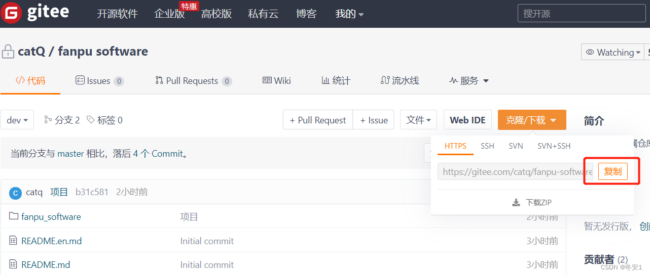Open 私有云 in the top navigation
Screen dimensions: 650x275
(263, 14)
